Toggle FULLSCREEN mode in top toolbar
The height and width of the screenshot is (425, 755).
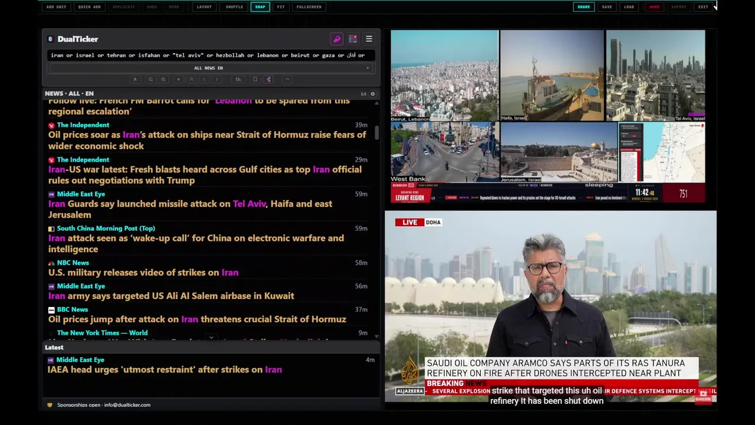coord(309,7)
